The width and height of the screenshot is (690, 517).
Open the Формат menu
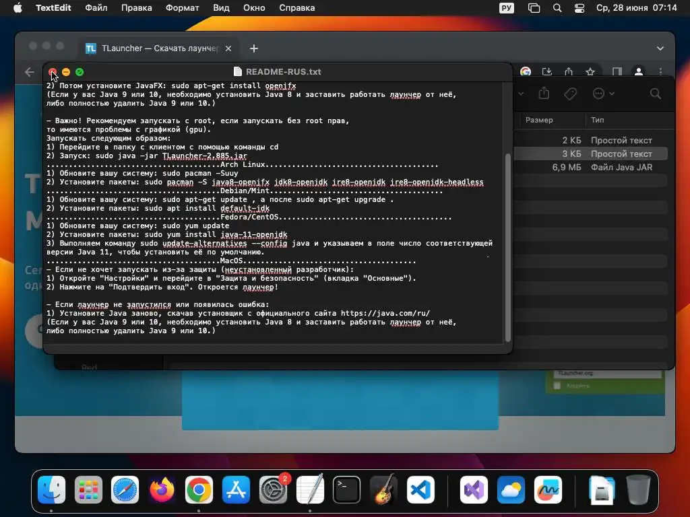click(x=182, y=8)
